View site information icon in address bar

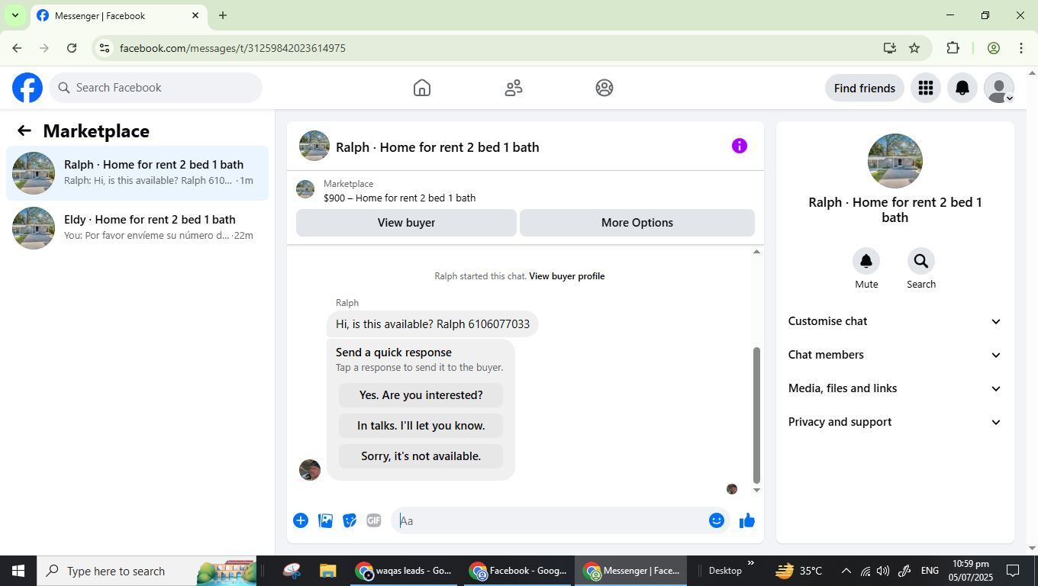click(x=105, y=48)
